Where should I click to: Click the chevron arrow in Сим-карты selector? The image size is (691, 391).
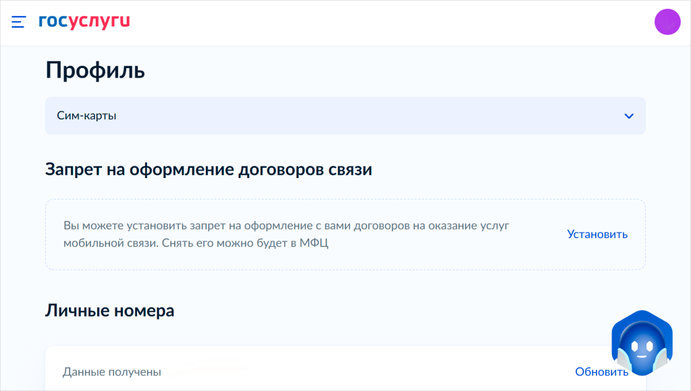tap(629, 116)
